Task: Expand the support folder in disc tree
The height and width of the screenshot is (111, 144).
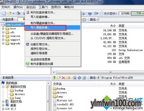Action: click(x=3, y=40)
